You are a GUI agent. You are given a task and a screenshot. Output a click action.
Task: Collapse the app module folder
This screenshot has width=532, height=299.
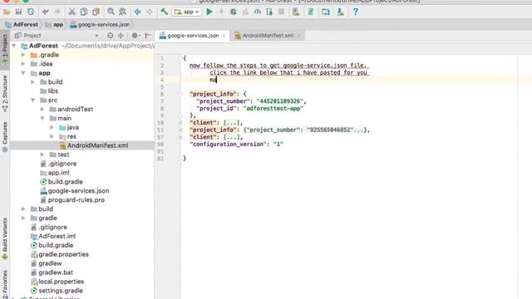[x=23, y=73]
